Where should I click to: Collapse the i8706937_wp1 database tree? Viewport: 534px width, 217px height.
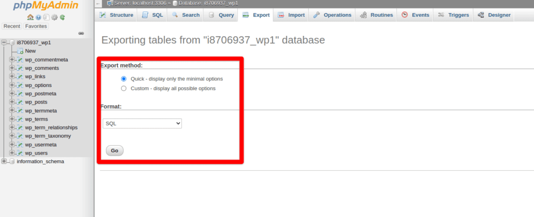click(4, 43)
